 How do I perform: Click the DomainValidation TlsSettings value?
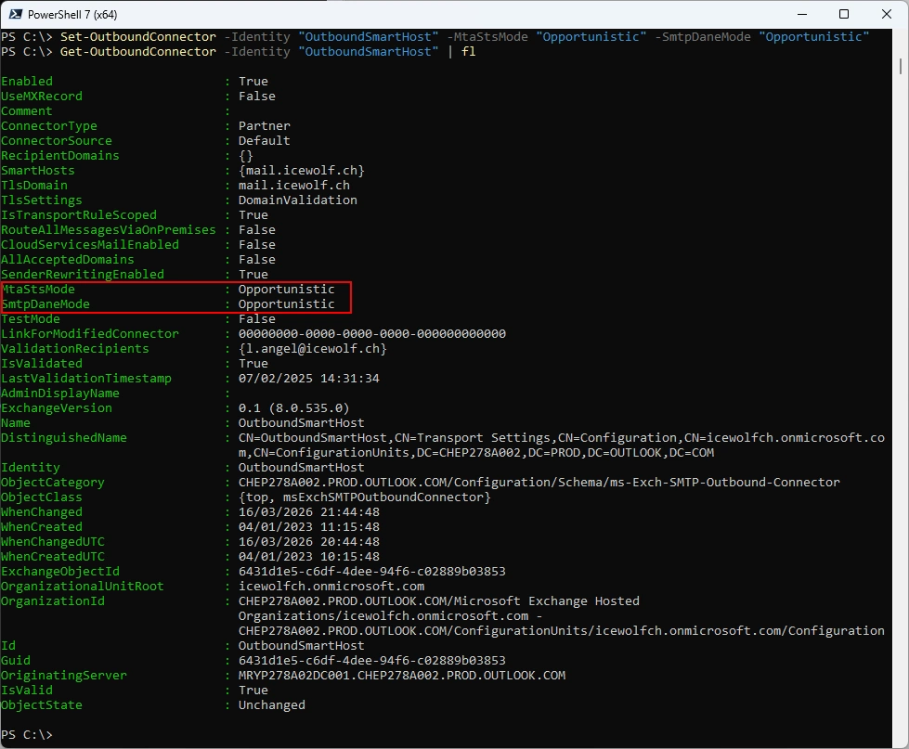tap(297, 200)
